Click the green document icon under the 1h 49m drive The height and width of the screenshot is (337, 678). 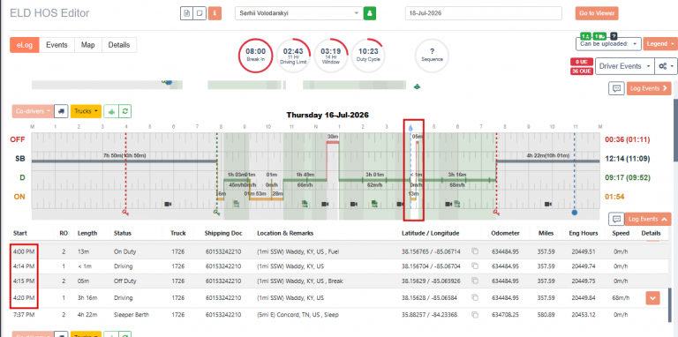305,204
